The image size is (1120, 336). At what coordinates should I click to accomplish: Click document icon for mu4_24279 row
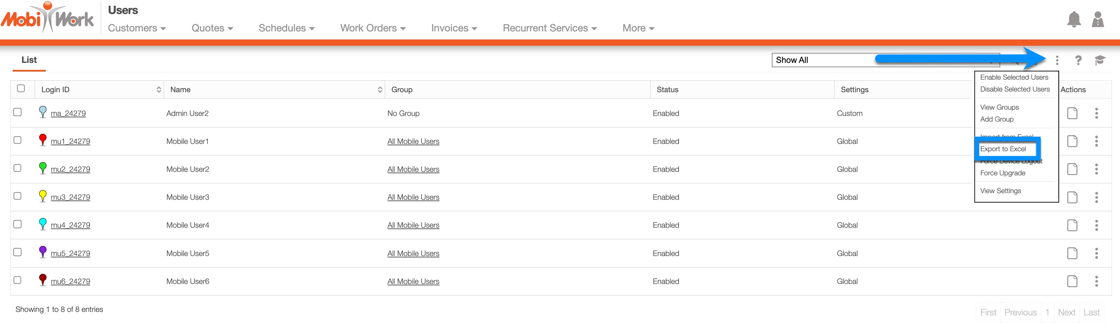pyautogui.click(x=1072, y=225)
